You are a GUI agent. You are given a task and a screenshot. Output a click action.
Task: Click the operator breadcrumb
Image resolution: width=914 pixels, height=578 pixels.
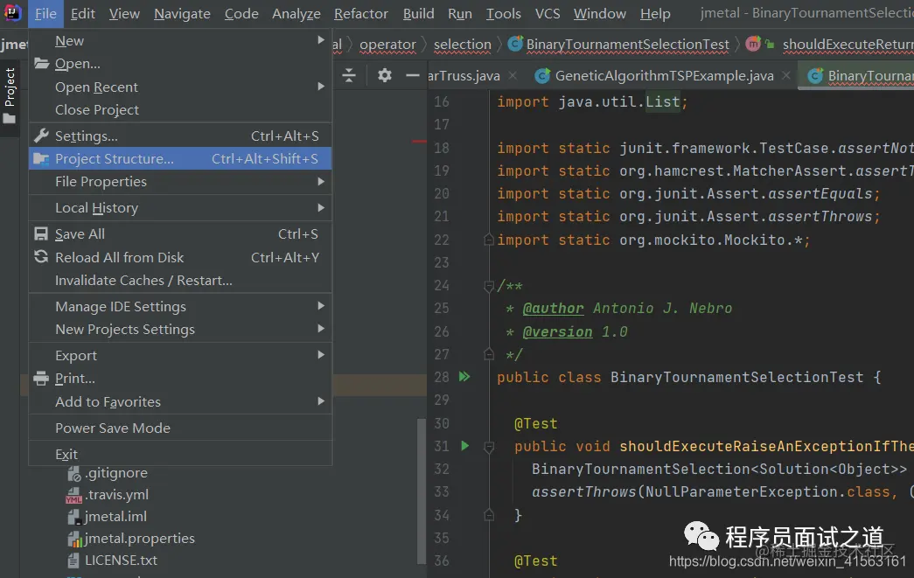click(x=387, y=45)
